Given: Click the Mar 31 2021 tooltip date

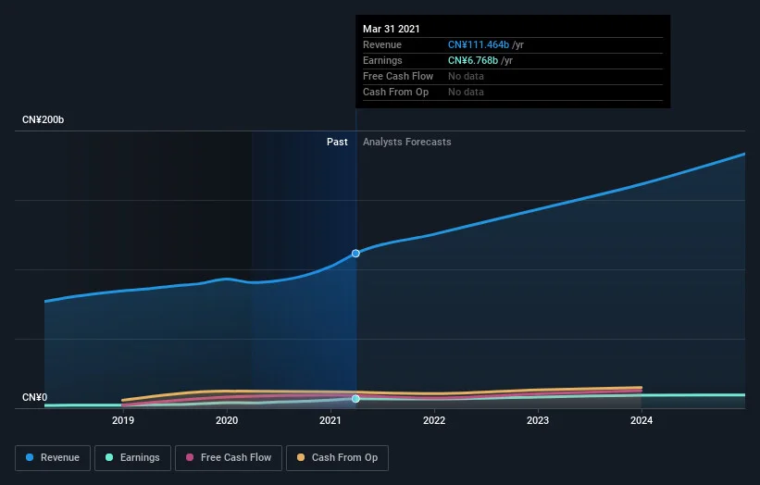Looking at the screenshot, I should pyautogui.click(x=392, y=29).
